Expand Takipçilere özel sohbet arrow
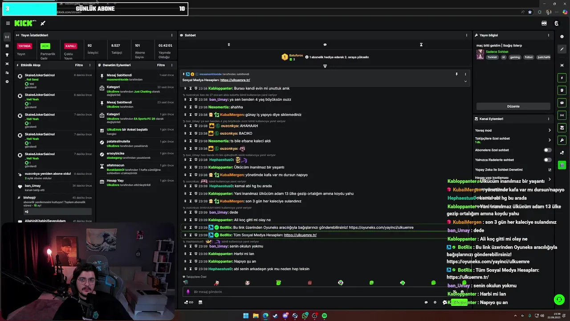Screen dimensions: 570x321 550,140
